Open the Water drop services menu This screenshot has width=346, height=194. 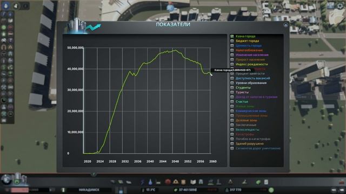[150, 182]
